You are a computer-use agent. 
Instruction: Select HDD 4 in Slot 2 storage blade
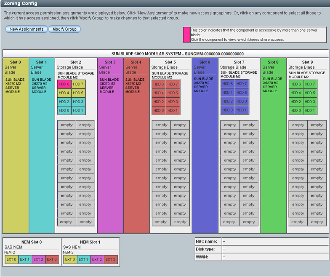[64, 93]
